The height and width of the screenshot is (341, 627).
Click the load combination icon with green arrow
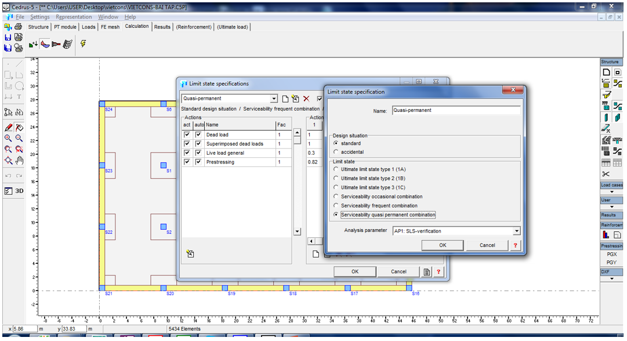pyautogui.click(x=33, y=45)
